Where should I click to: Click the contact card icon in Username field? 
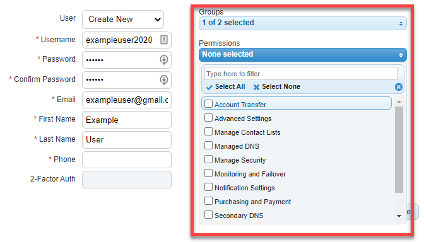click(164, 40)
